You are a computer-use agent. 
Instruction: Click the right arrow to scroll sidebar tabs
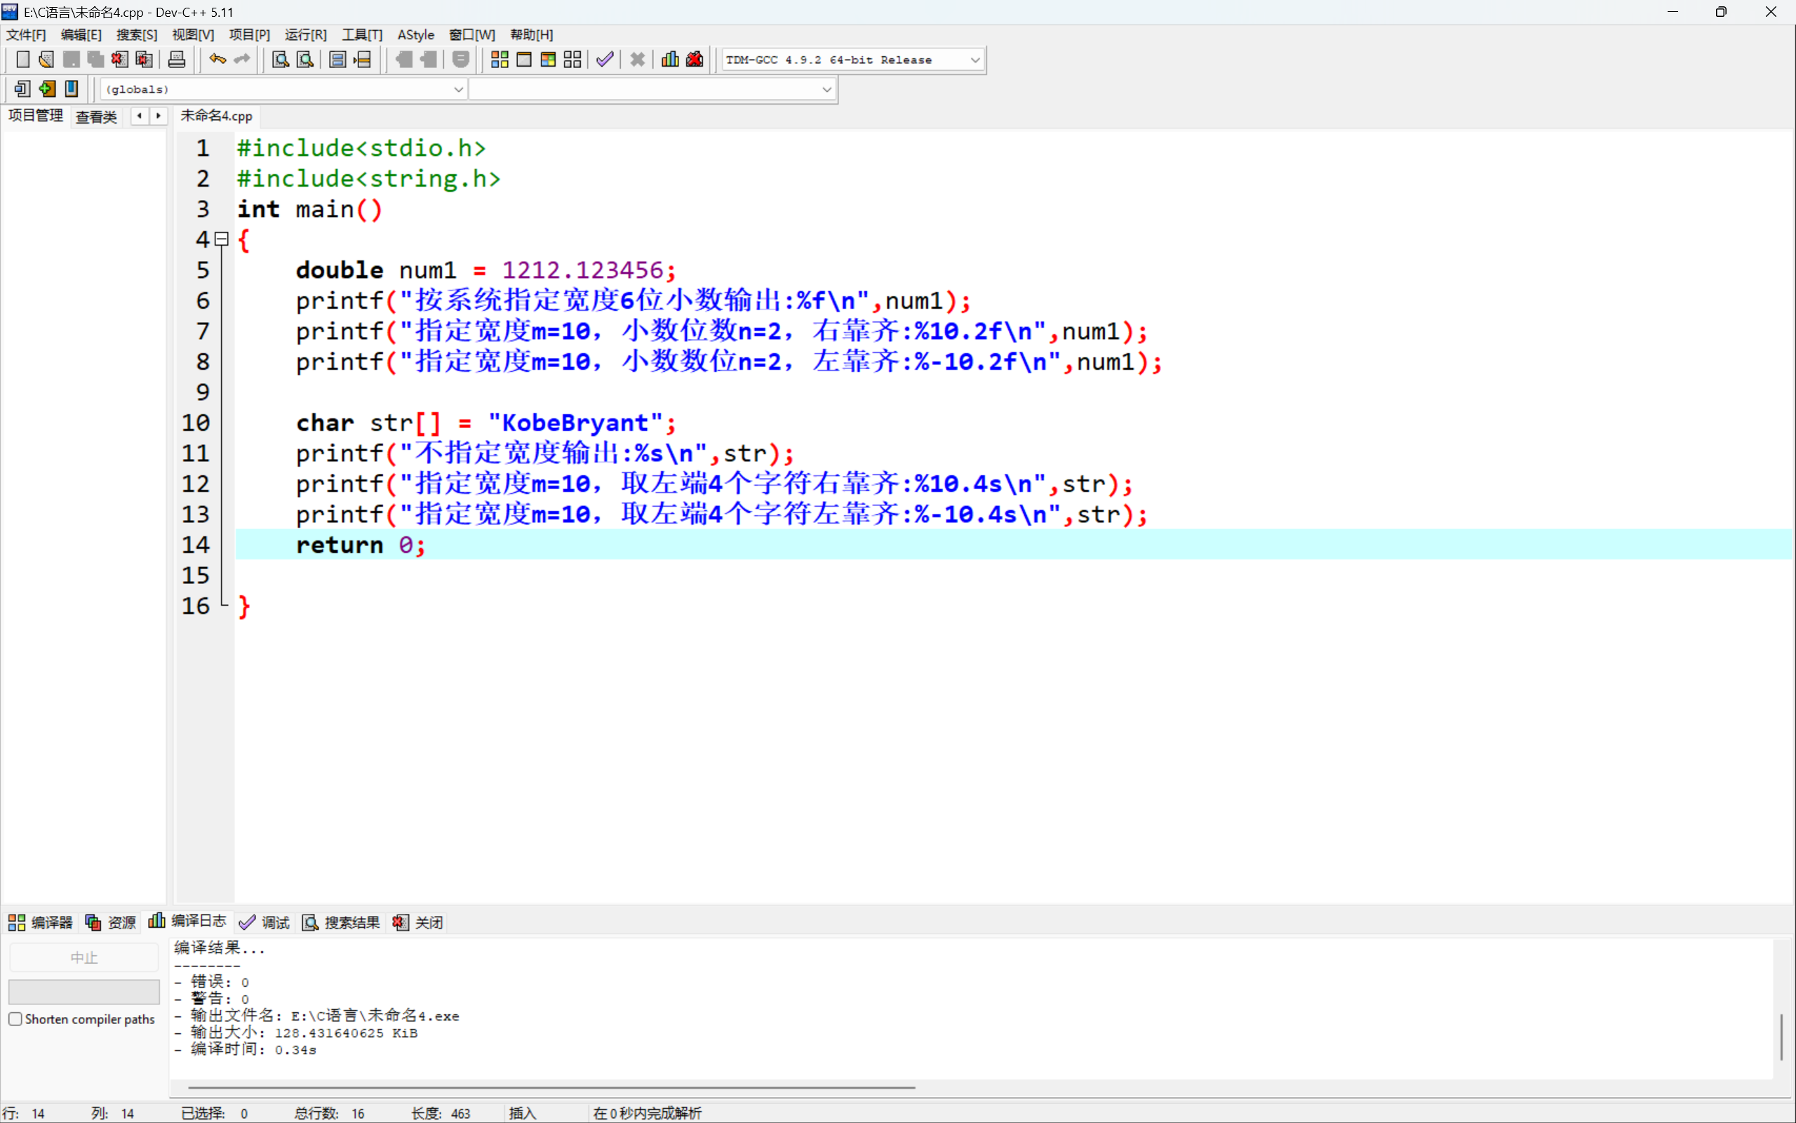(x=158, y=116)
